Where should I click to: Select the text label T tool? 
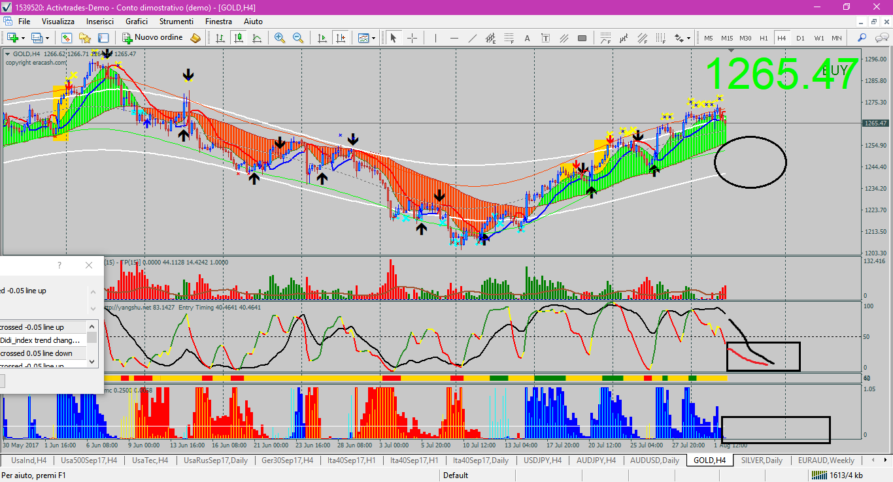[x=545, y=38]
